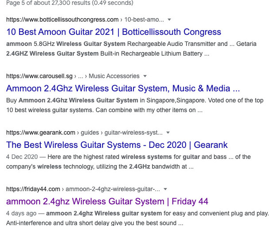Click the dropdown arrow beside gearank.com URL
Viewport: 271px width, 226px height.
(x=168, y=133)
